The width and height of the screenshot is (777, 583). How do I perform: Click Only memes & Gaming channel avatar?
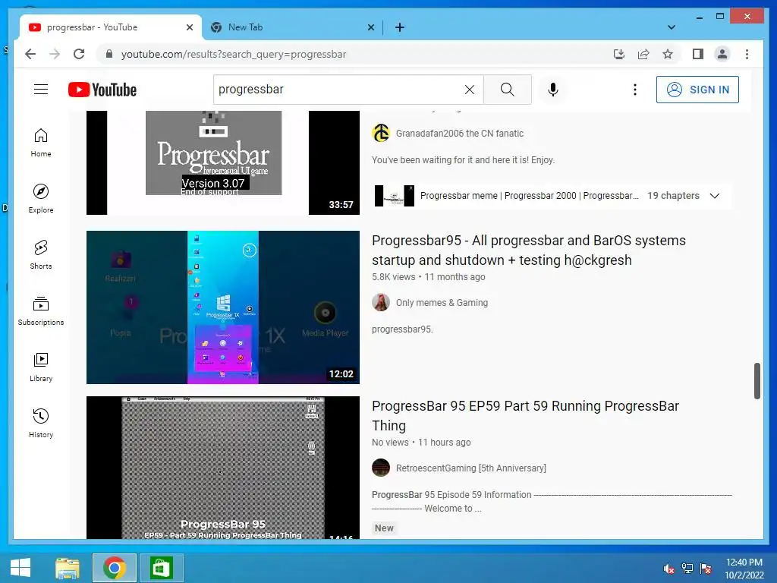click(381, 302)
